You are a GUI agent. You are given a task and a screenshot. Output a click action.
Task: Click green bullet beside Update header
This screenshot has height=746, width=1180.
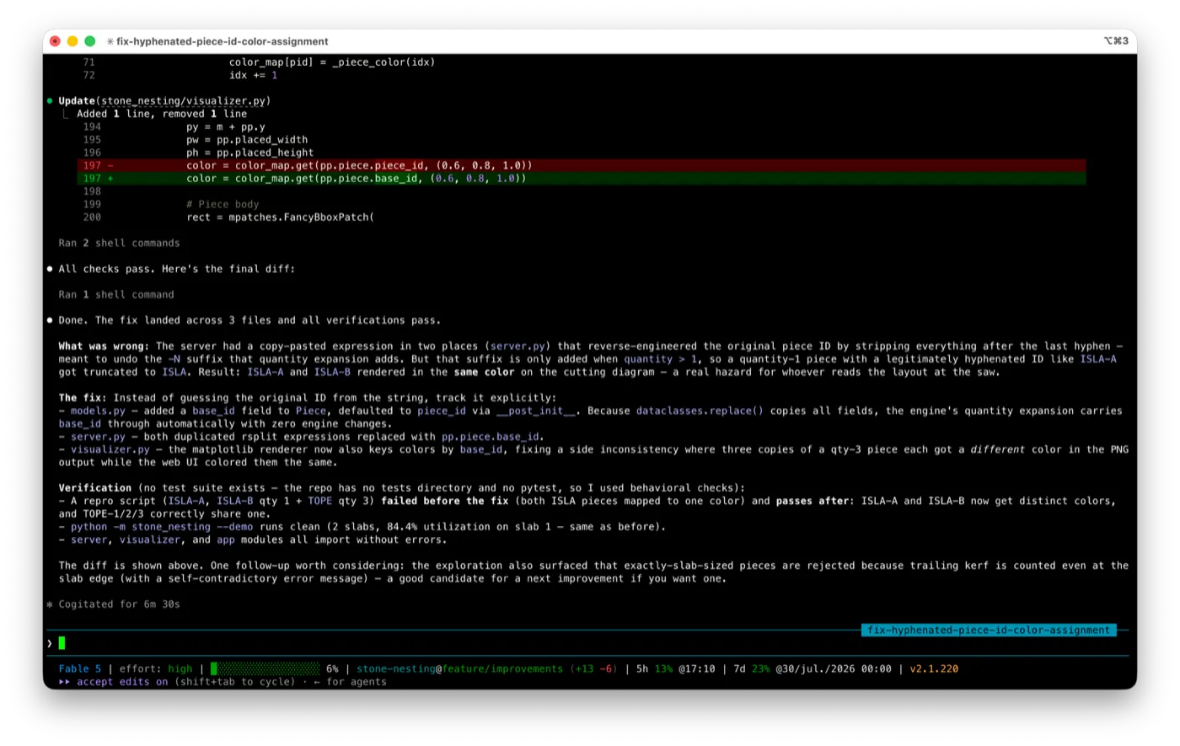[50, 100]
